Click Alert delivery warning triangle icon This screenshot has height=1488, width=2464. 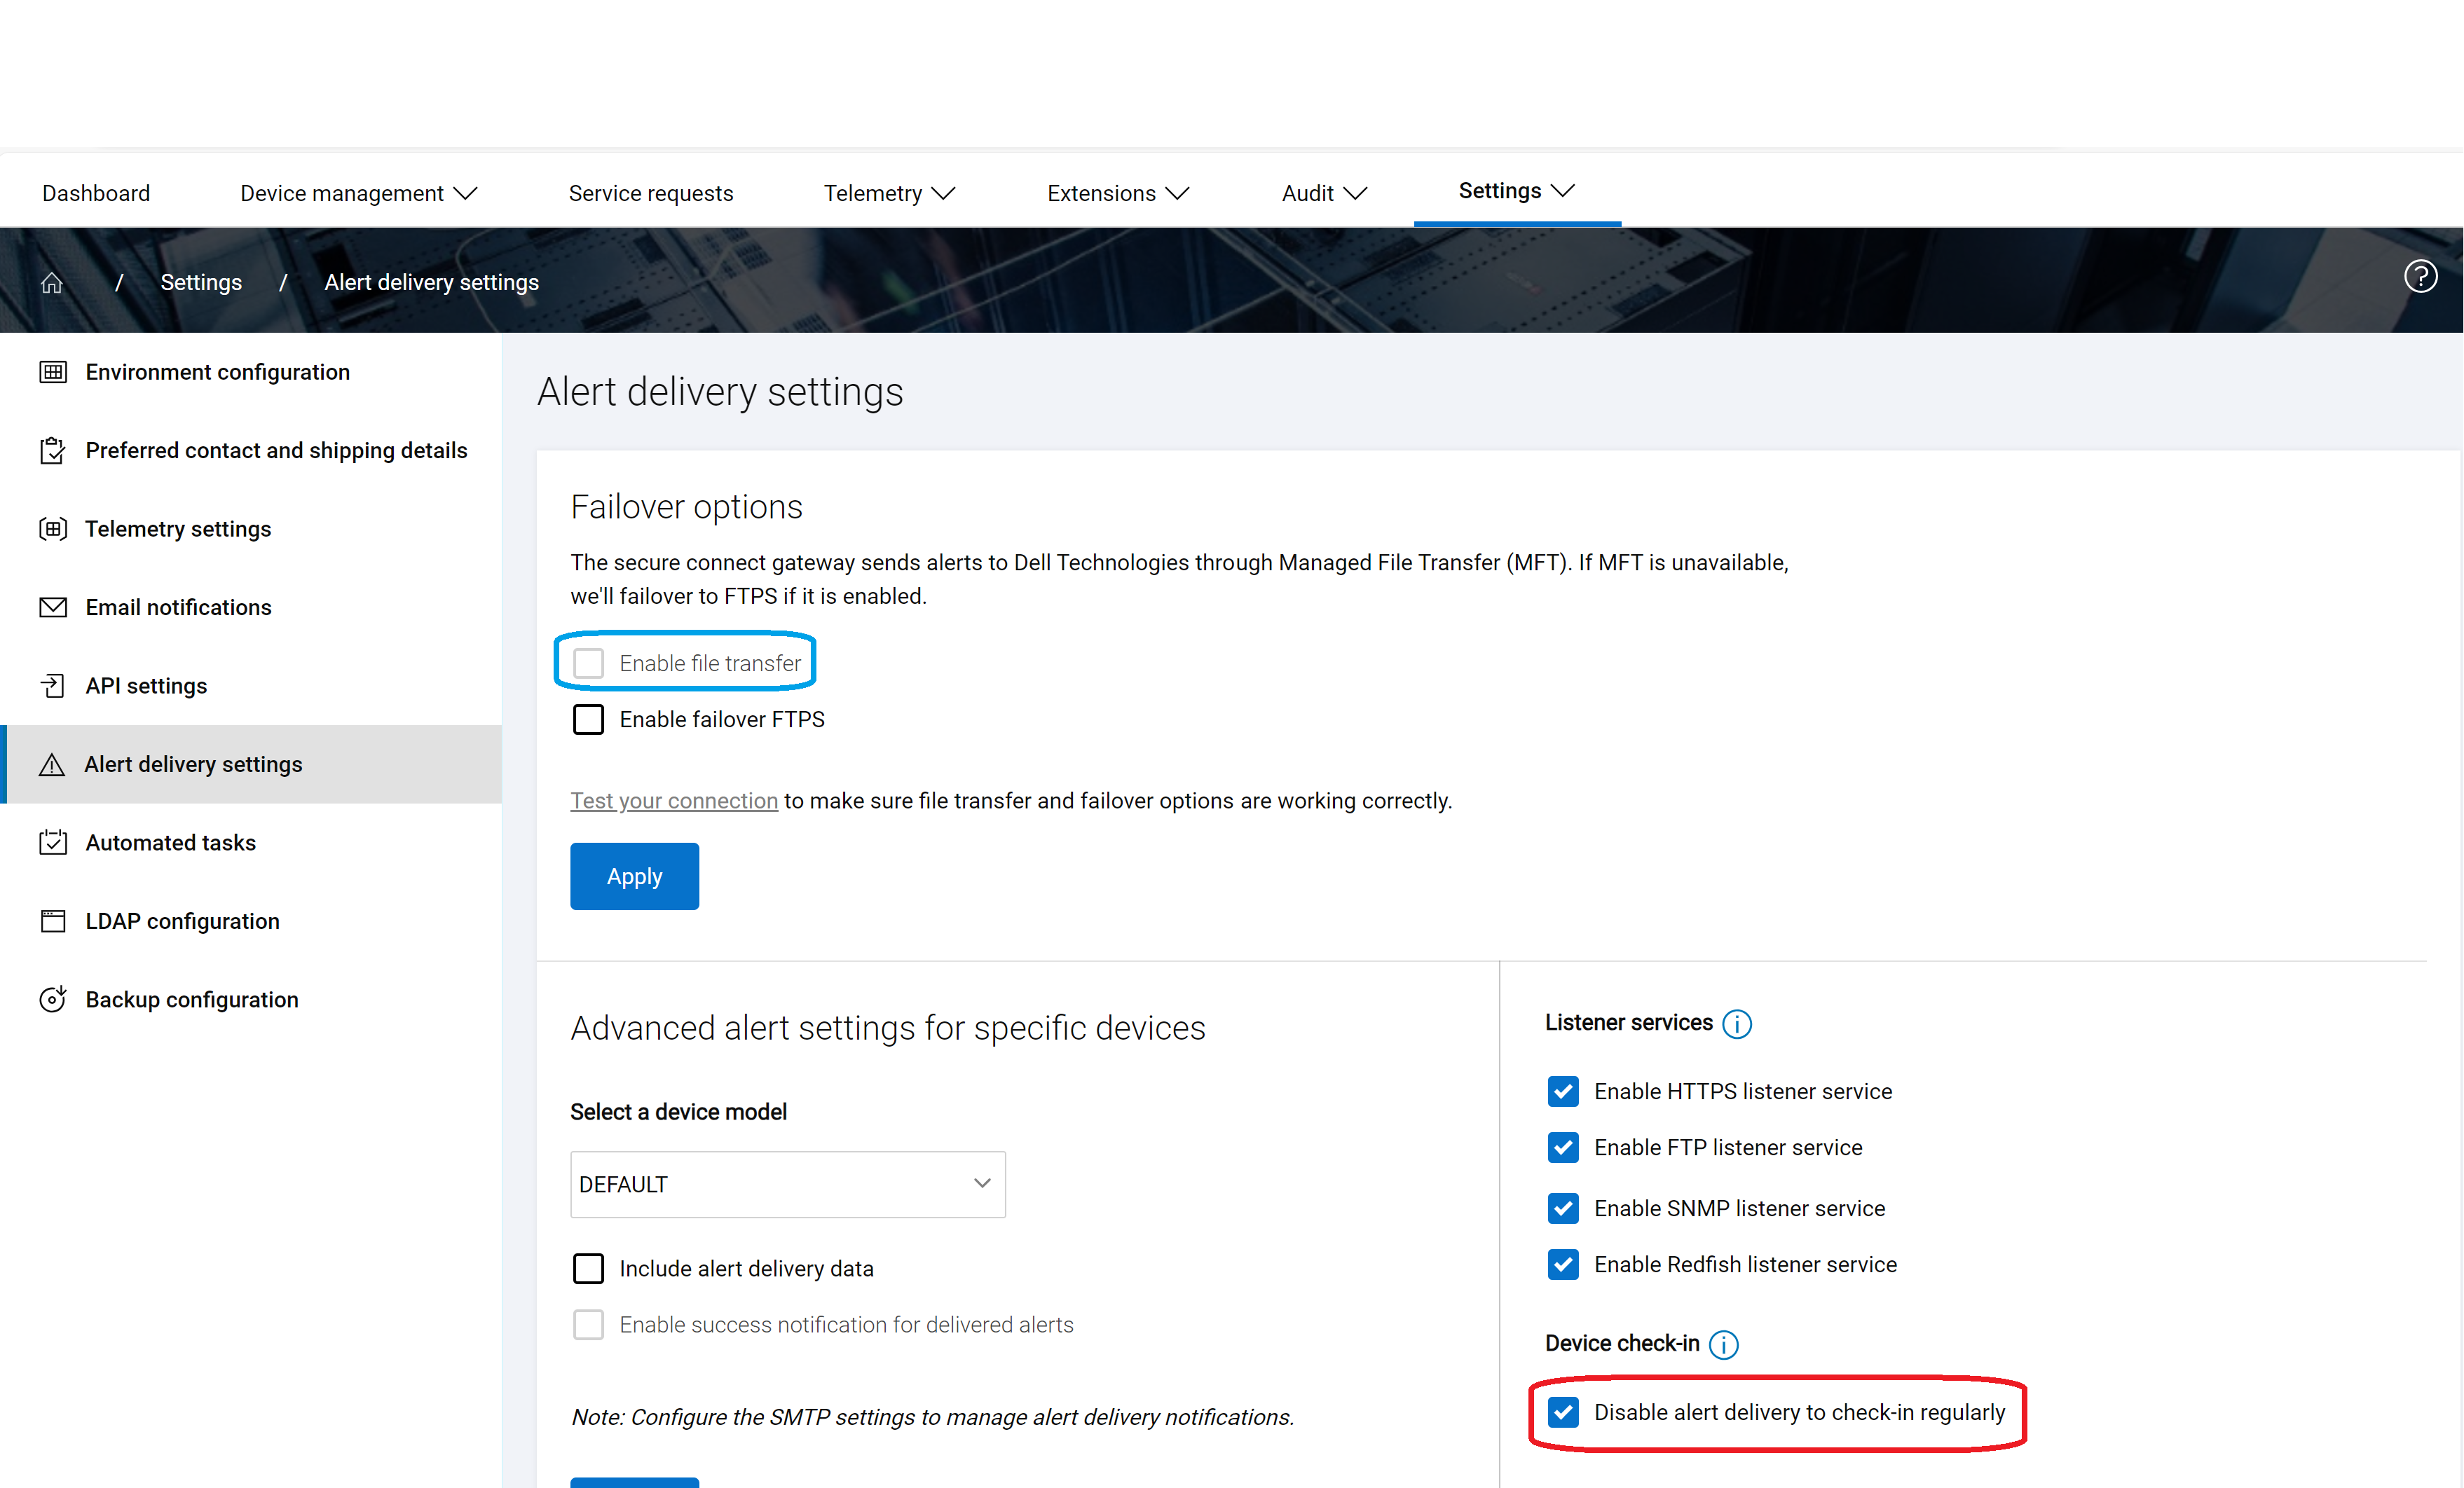tap(52, 765)
